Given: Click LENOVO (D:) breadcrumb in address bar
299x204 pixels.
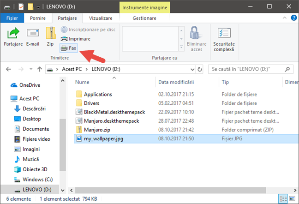Looking at the screenshot, I should [x=106, y=69].
